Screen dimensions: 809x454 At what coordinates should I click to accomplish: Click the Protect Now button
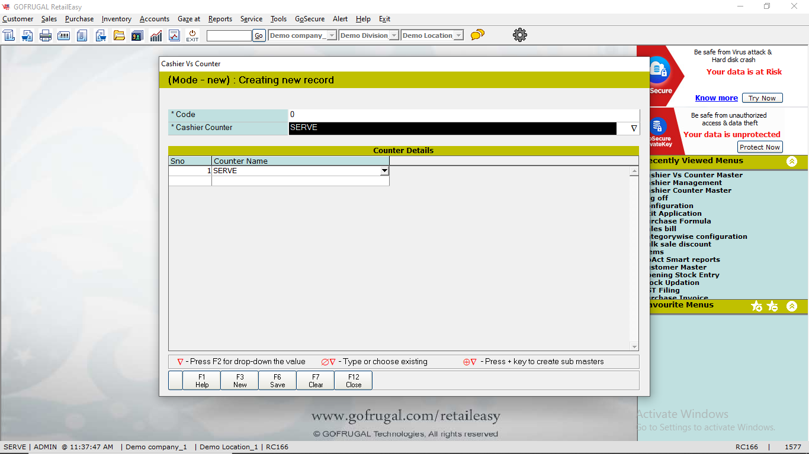pos(760,147)
